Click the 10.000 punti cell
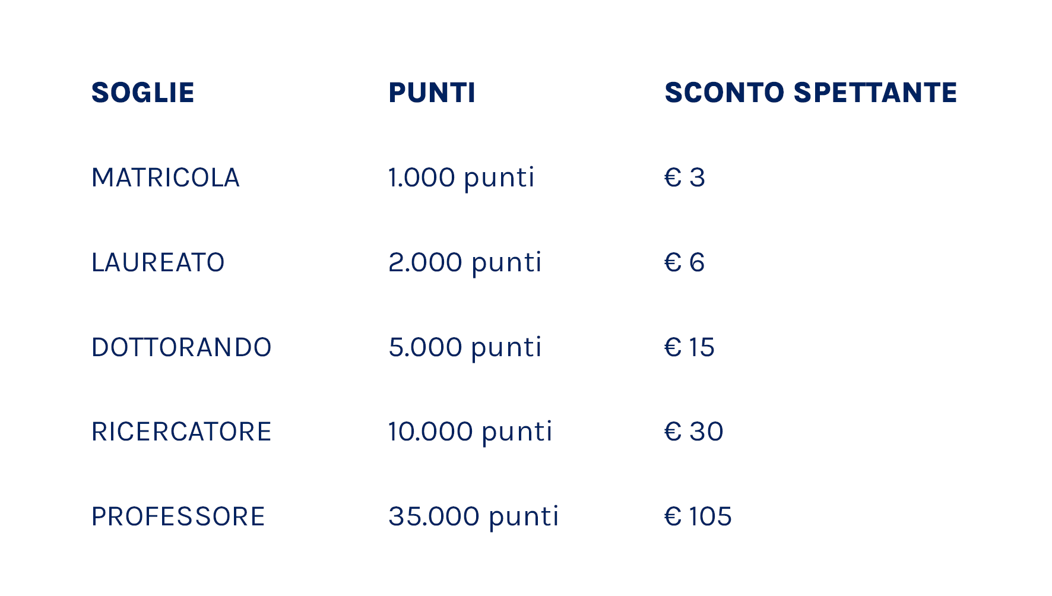 pyautogui.click(x=470, y=432)
